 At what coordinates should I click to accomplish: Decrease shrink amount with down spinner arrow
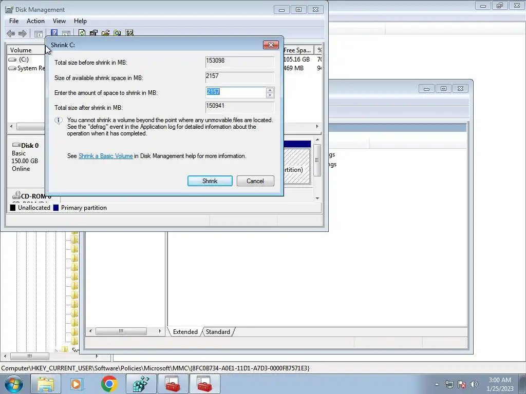(270, 95)
